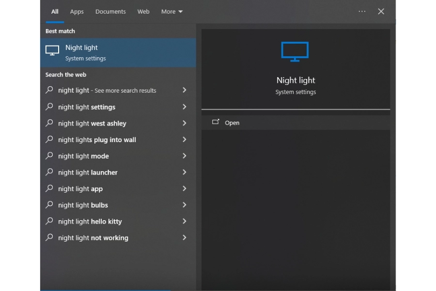Click the monitor icon beside Night light best match
The width and height of the screenshot is (436, 291).
(52, 50)
